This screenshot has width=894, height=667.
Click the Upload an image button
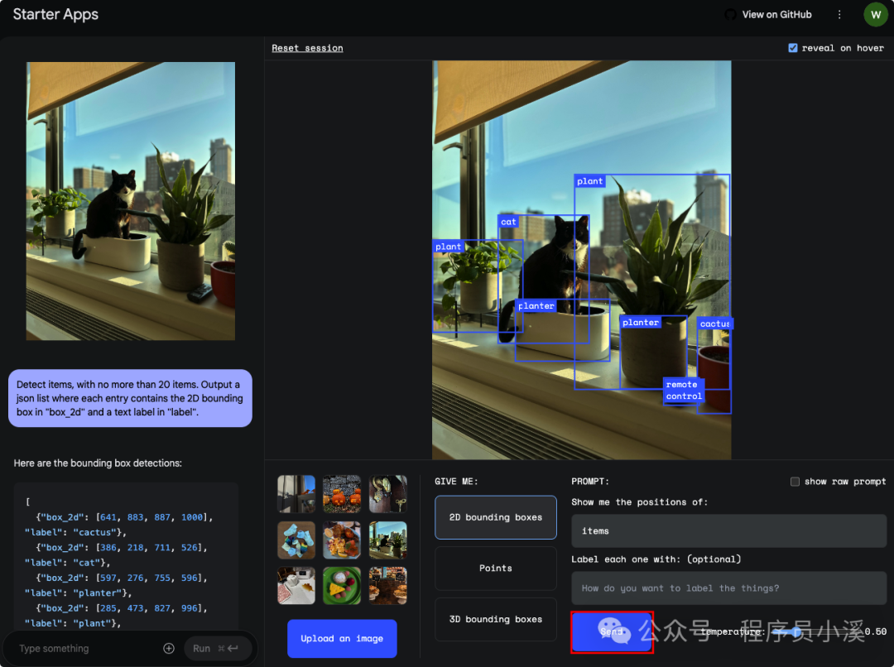[x=342, y=639]
